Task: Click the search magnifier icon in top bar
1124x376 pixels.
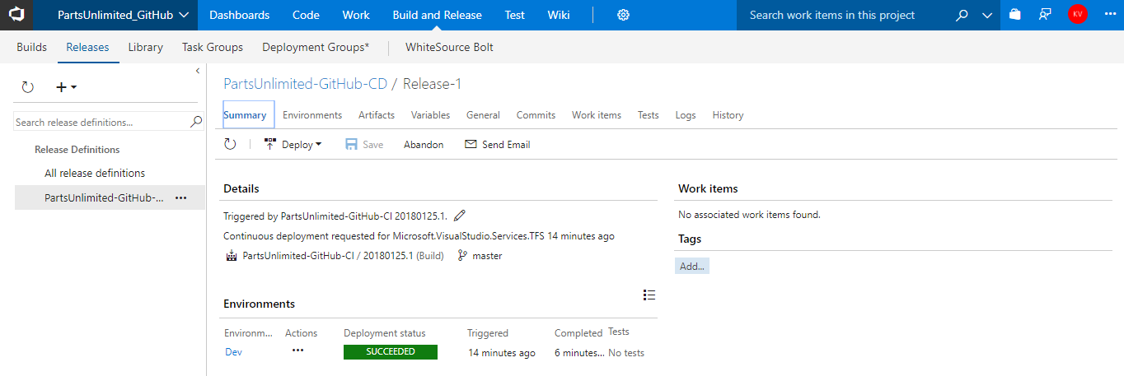Action: coord(962,15)
